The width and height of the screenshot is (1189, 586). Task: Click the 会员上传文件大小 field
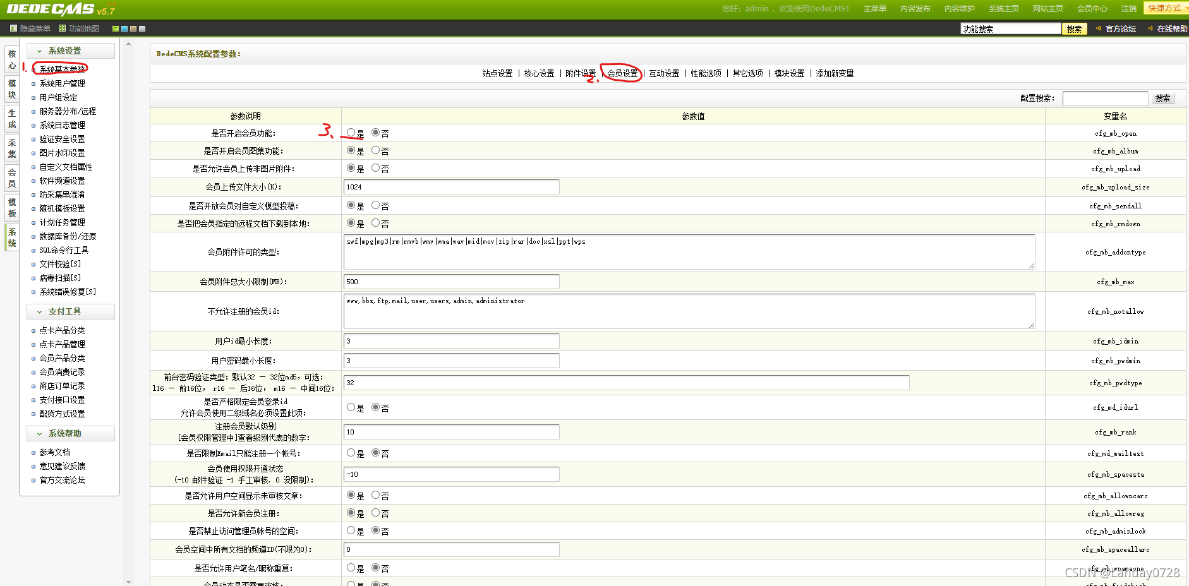click(452, 187)
